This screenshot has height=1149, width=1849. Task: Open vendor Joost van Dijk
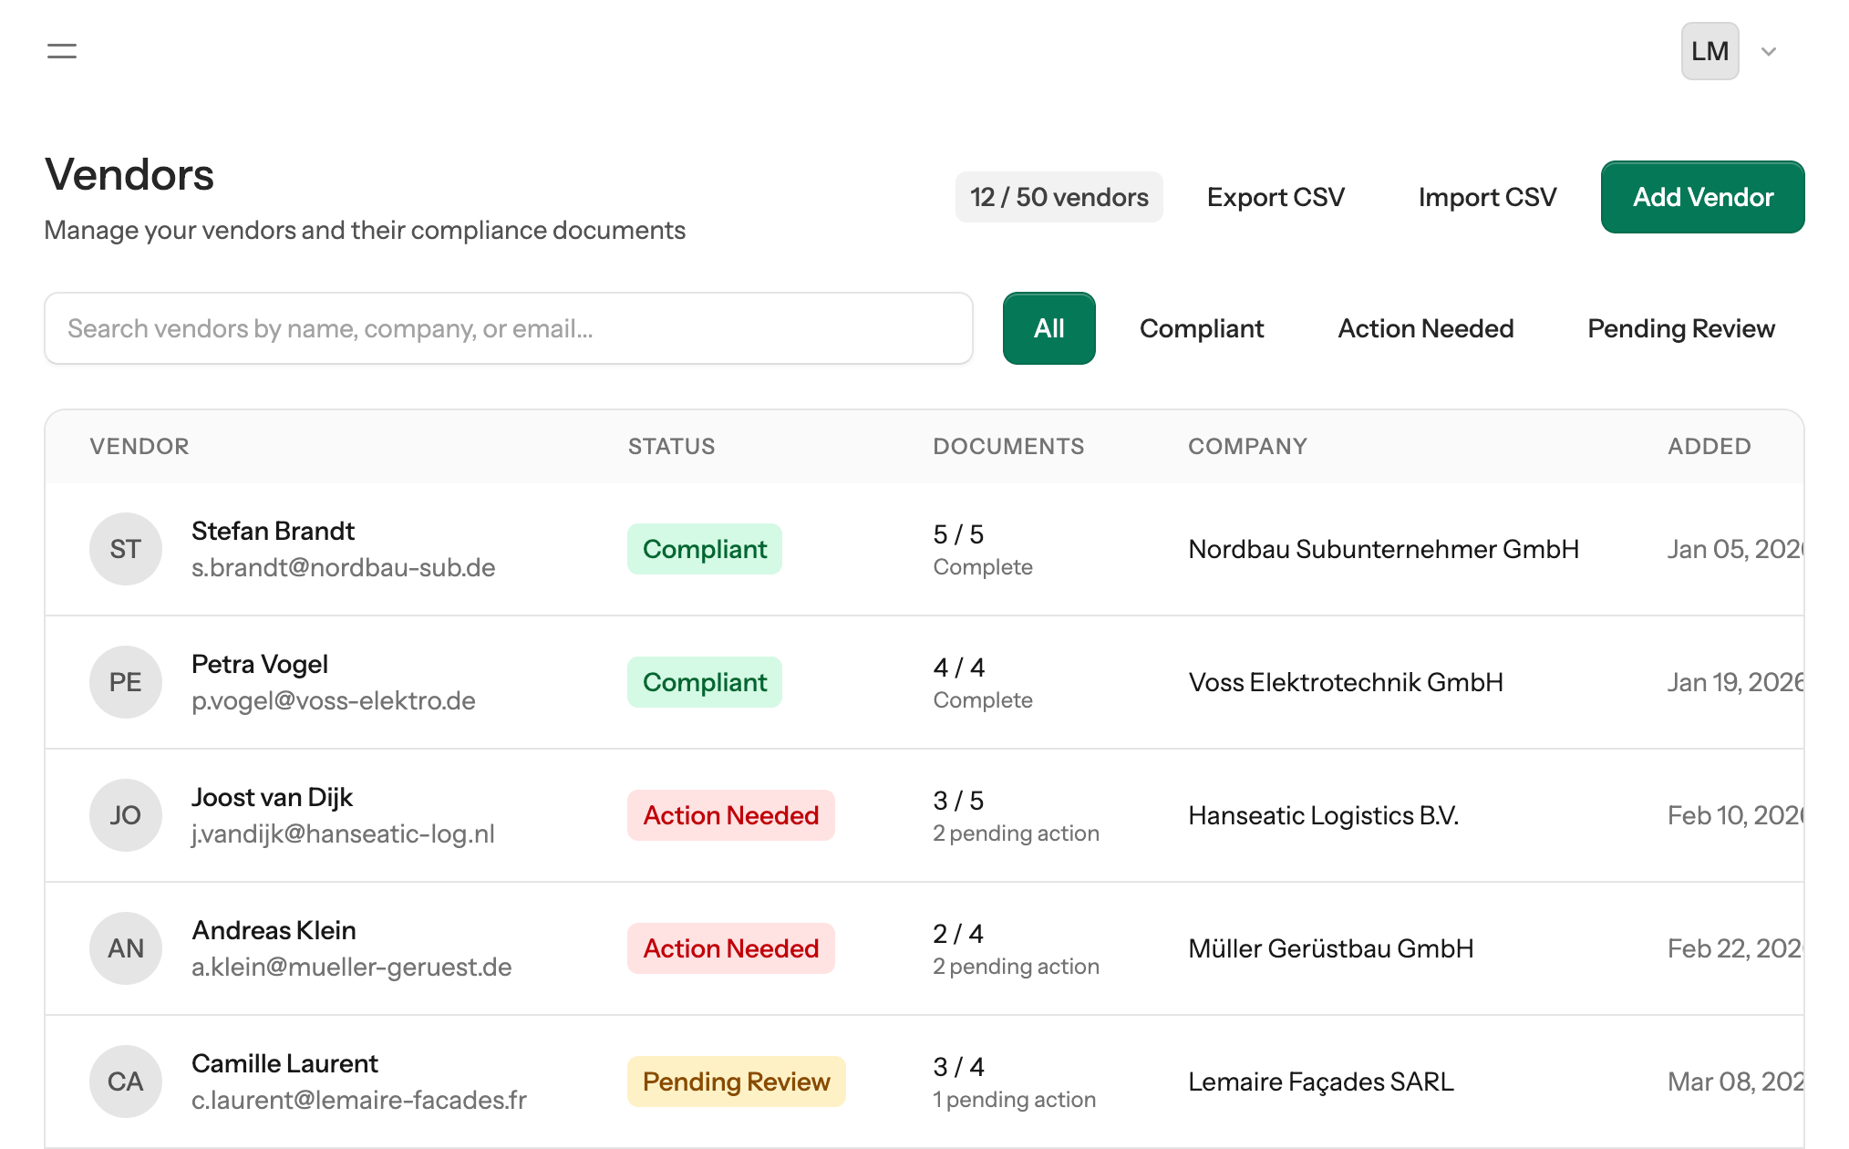pos(272,797)
